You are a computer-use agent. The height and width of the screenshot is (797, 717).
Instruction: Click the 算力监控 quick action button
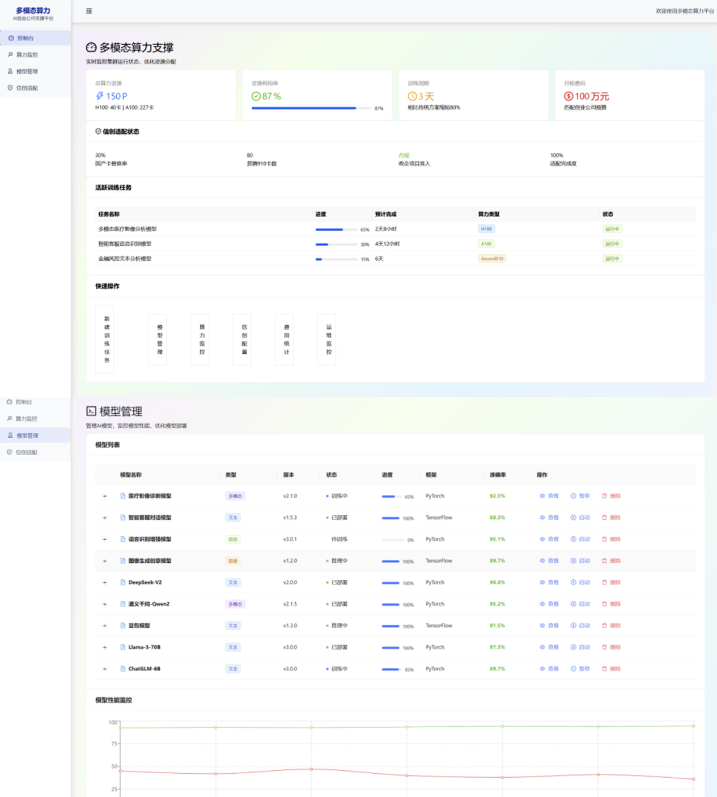point(200,339)
